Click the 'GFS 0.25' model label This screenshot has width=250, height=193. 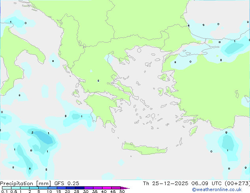pyautogui.click(x=67, y=184)
